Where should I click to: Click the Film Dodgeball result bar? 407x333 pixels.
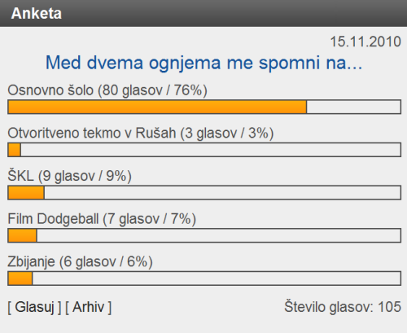click(x=204, y=235)
